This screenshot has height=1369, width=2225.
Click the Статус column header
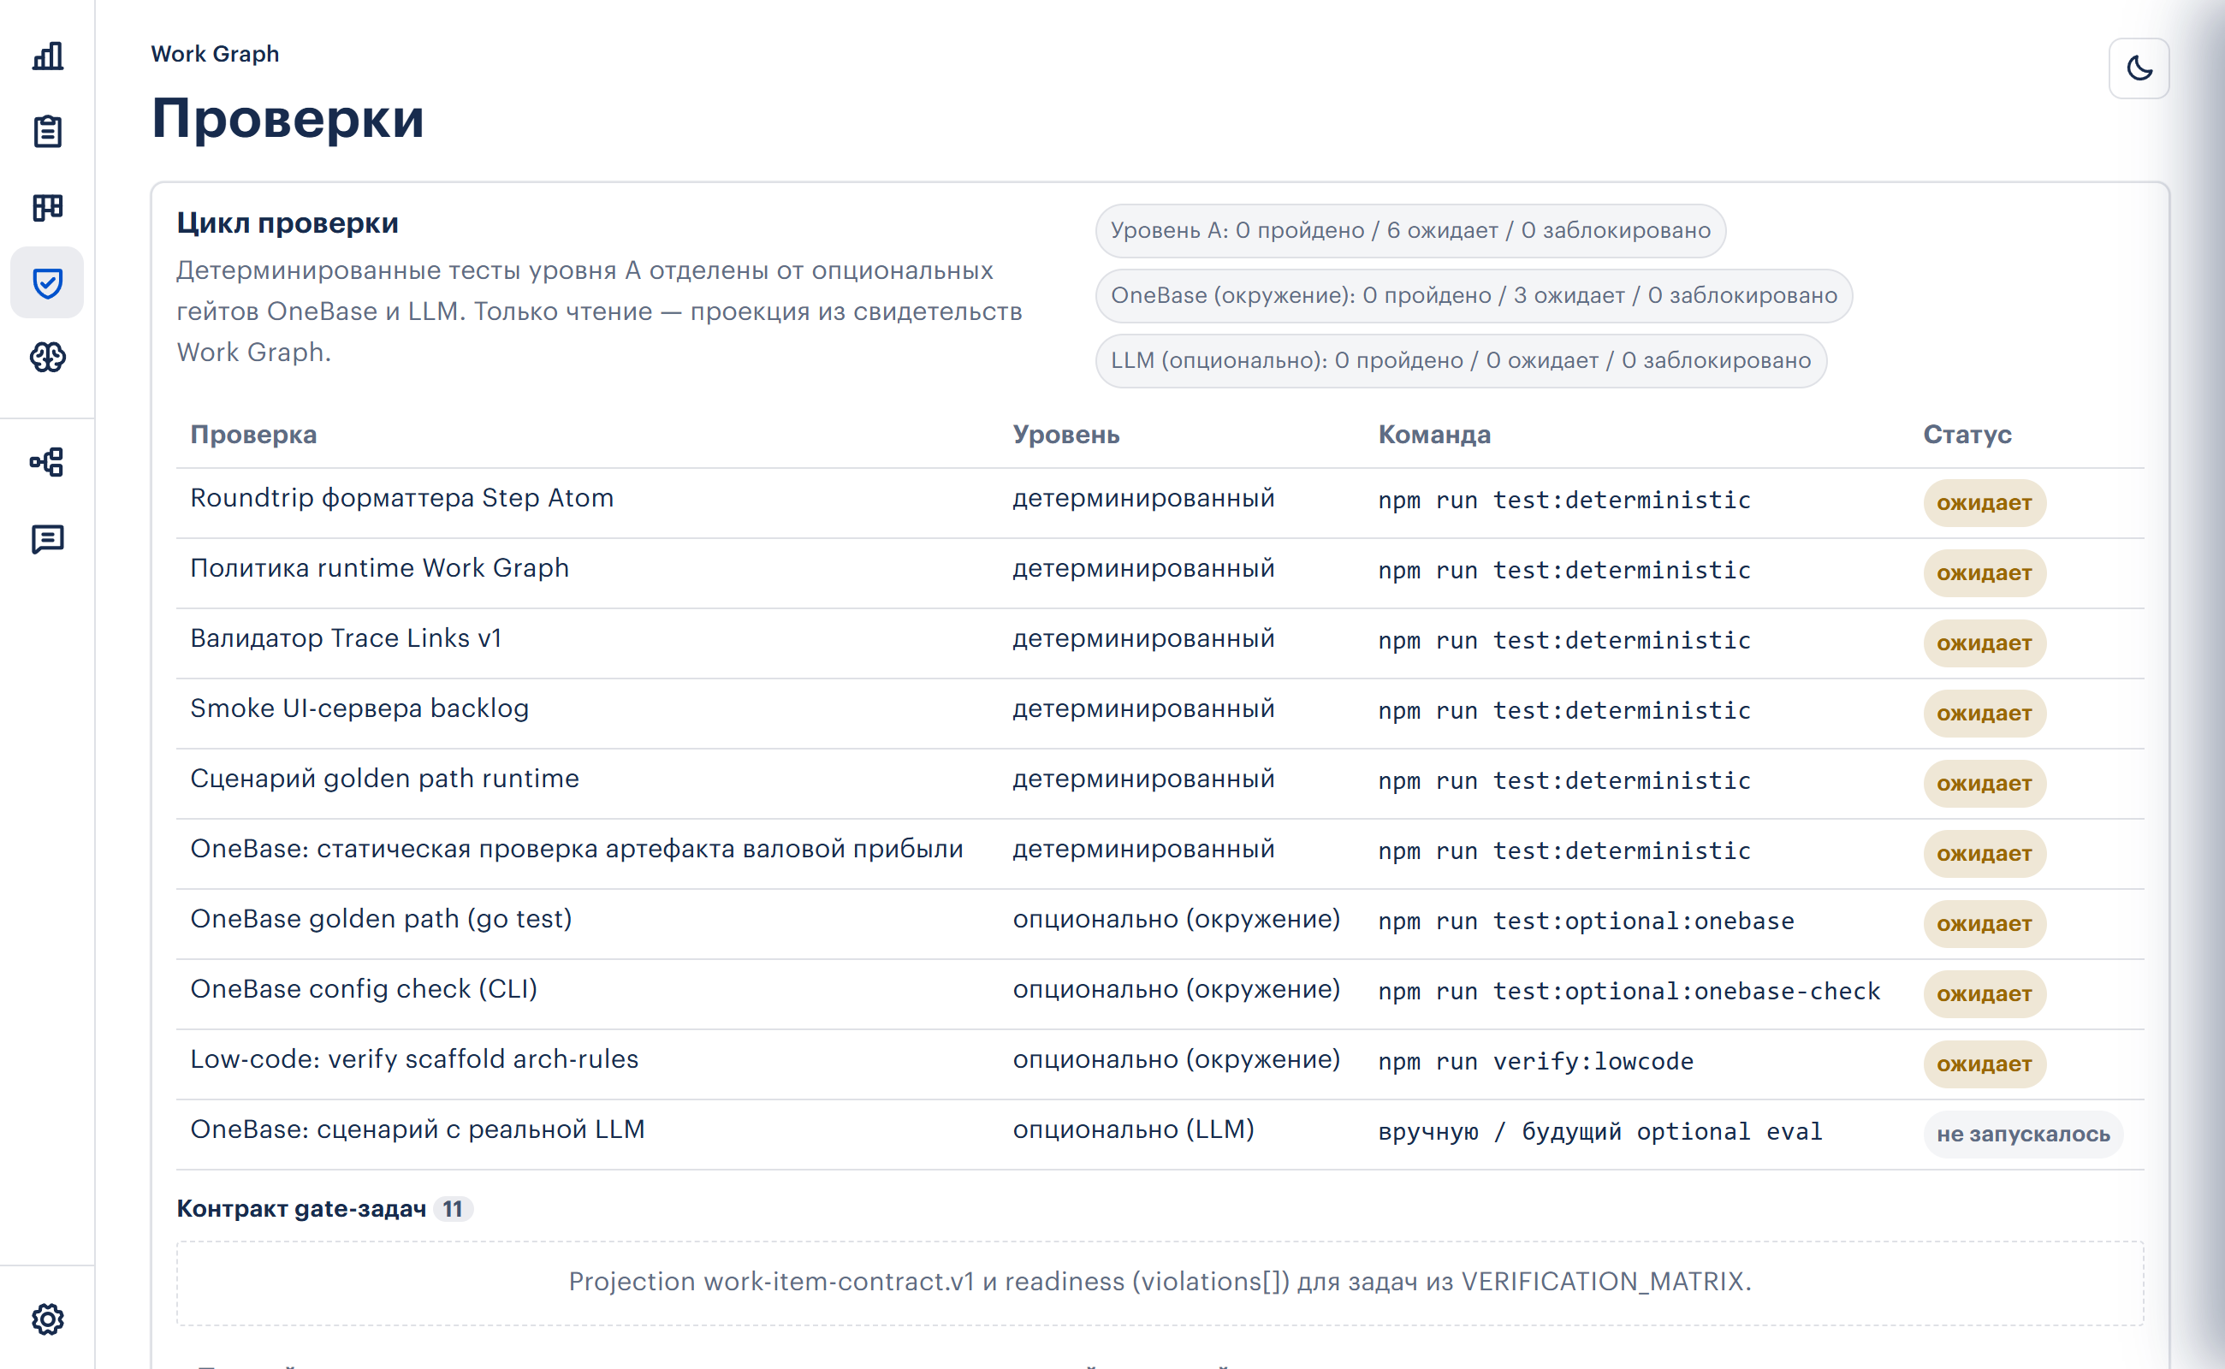tap(1967, 435)
